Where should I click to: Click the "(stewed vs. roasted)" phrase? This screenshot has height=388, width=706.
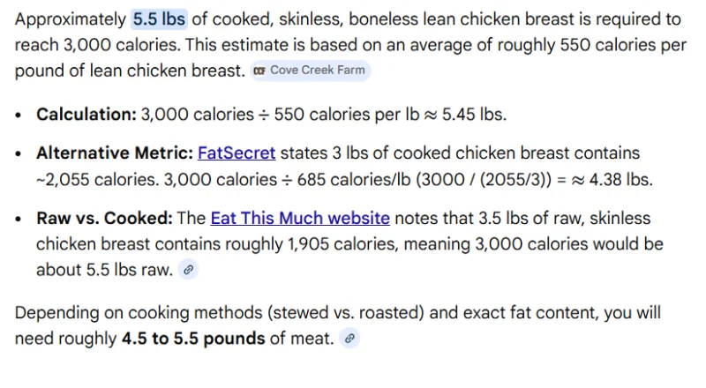point(346,313)
